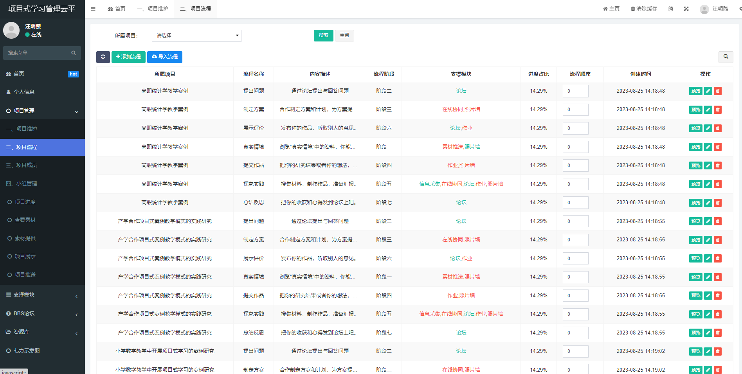Click the refresh table icon button
This screenshot has height=374, width=742.
pos(103,57)
